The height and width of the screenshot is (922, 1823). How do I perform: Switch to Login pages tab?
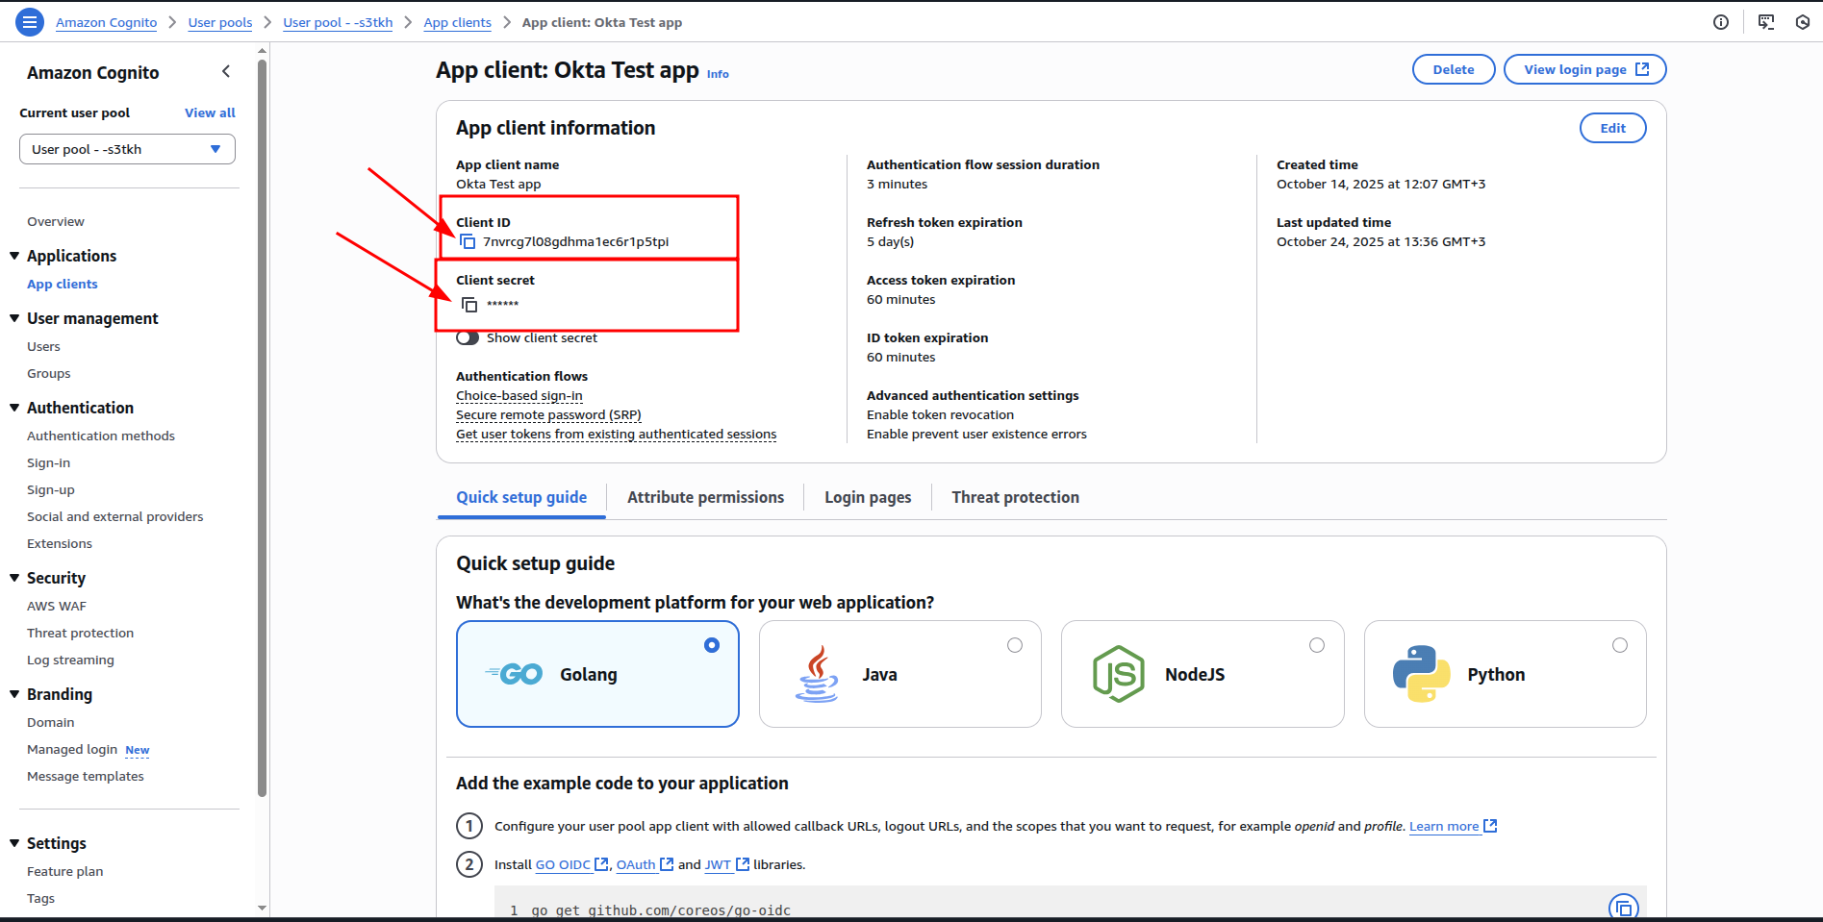tap(868, 497)
